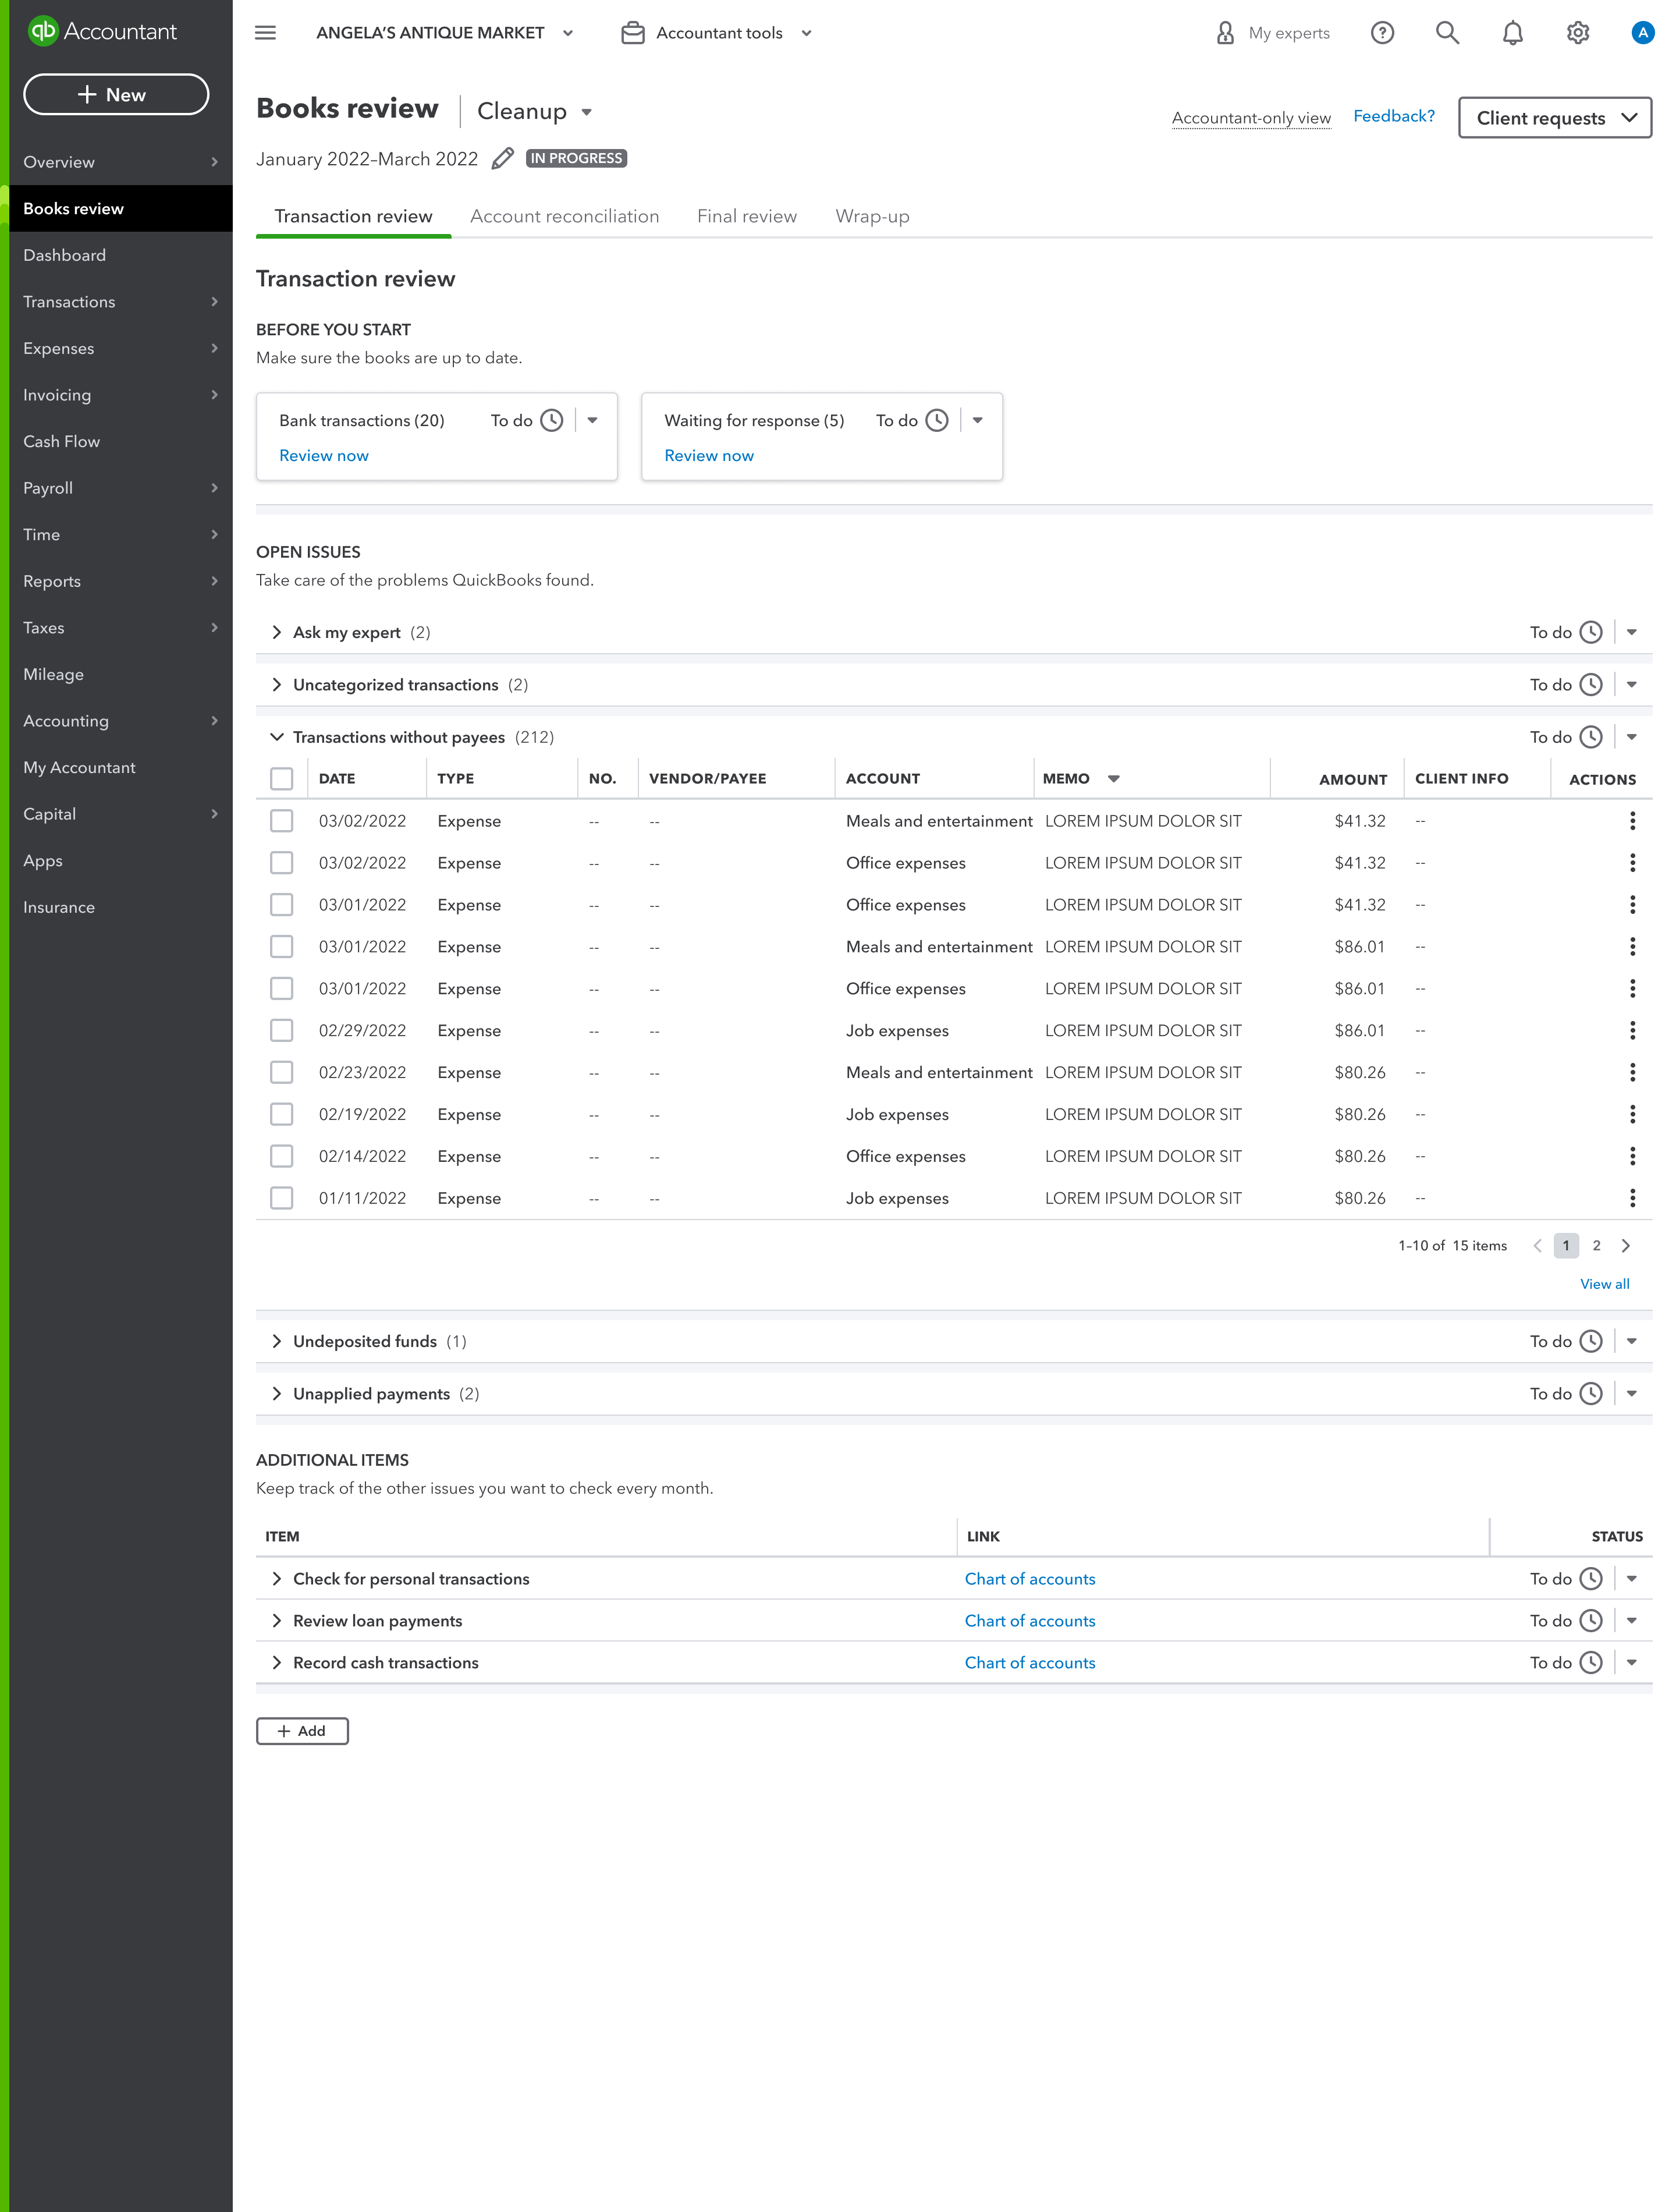Expand the Undeposited funds section
1676x2212 pixels.
(277, 1342)
